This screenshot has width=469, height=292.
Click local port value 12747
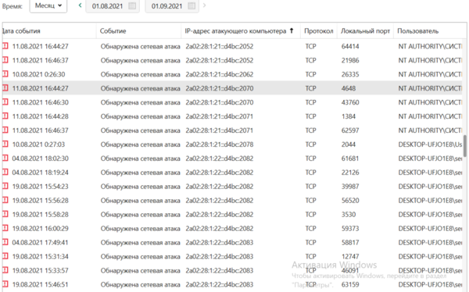[x=350, y=257]
